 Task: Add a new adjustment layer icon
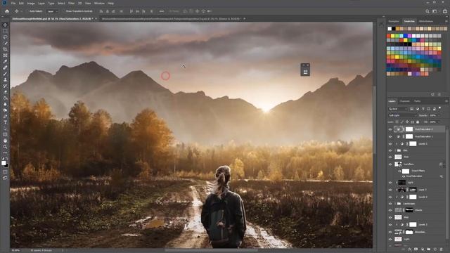click(423, 249)
